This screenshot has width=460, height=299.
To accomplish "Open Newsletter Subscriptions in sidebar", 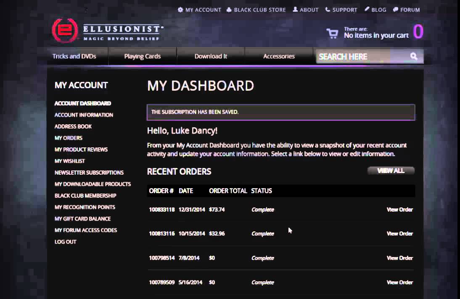I will [89, 173].
